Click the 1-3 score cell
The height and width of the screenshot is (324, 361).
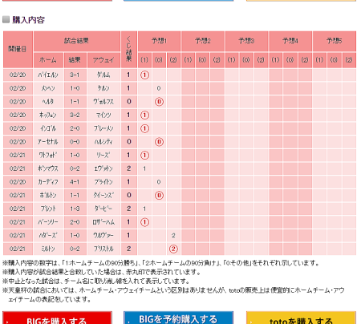point(75,209)
